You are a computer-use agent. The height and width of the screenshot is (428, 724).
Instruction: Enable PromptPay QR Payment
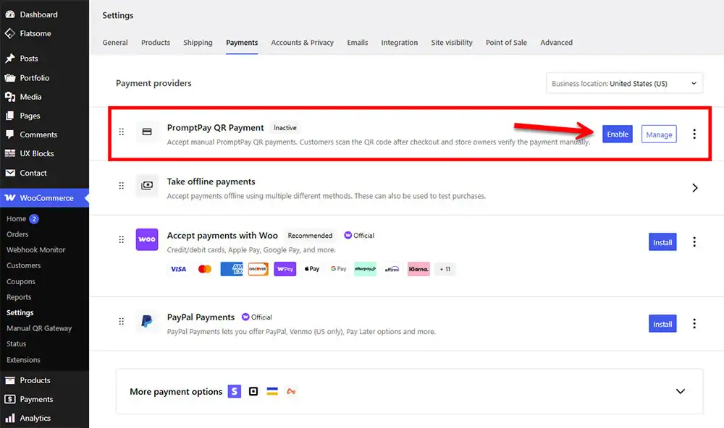pyautogui.click(x=618, y=134)
